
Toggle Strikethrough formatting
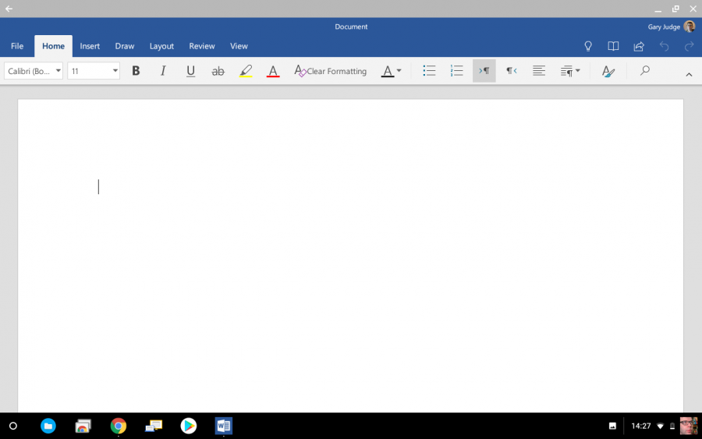(x=218, y=71)
